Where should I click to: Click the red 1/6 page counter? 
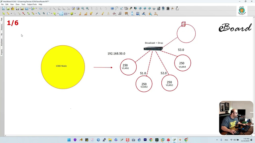click(x=13, y=23)
